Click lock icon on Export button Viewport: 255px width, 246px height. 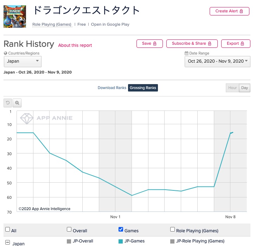(x=243, y=44)
